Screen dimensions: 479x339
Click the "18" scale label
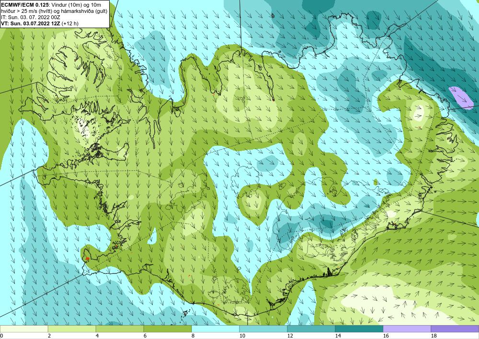point(433,336)
